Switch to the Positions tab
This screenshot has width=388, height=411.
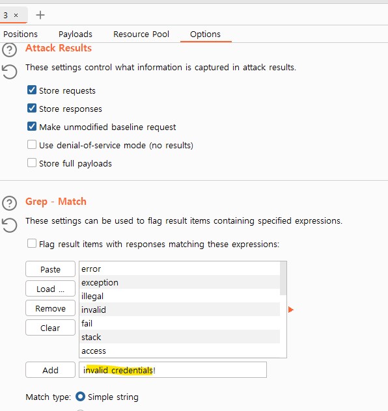click(20, 34)
